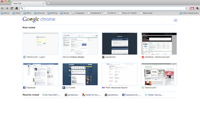200x133 pixels.
Task: Open the Tumblr dashboard thumbnail
Action: click(80, 74)
